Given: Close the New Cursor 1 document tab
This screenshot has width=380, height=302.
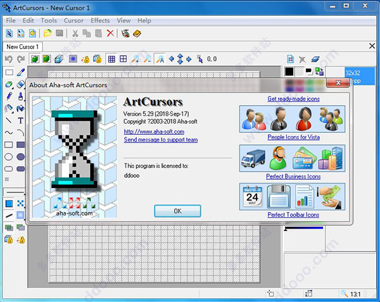Looking at the screenshot, I should [x=372, y=46].
